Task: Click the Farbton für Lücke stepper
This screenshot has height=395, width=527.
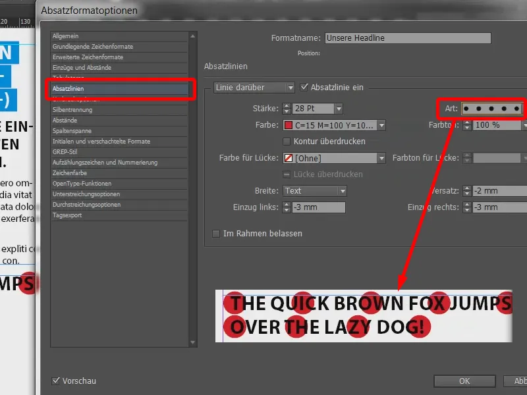Action: pyautogui.click(x=467, y=158)
